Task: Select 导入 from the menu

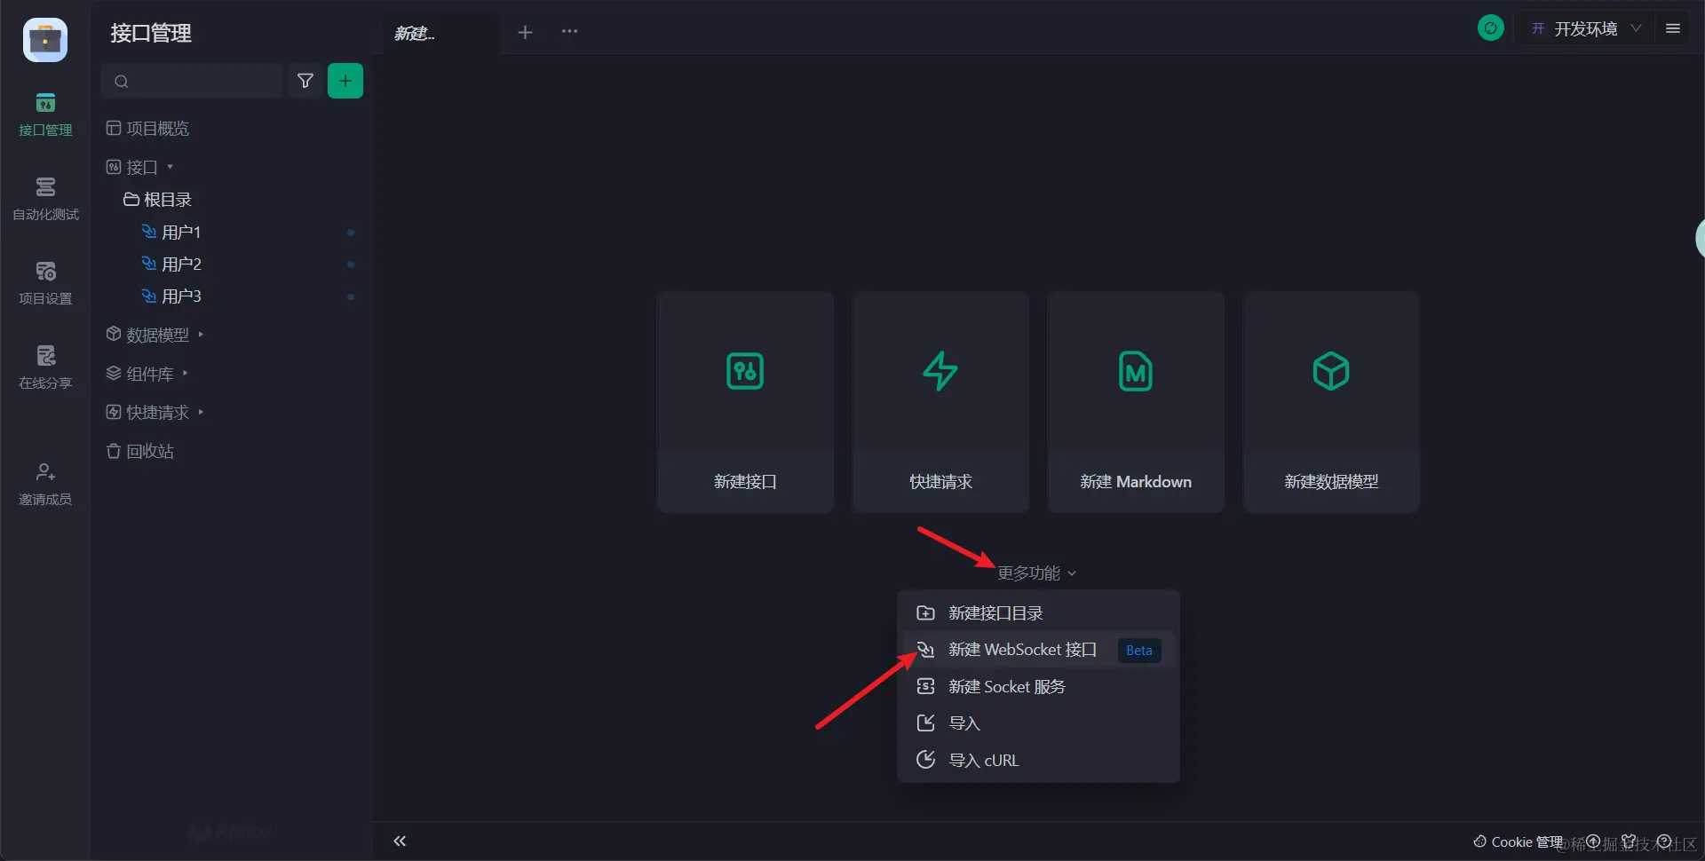Action: click(x=1038, y=723)
